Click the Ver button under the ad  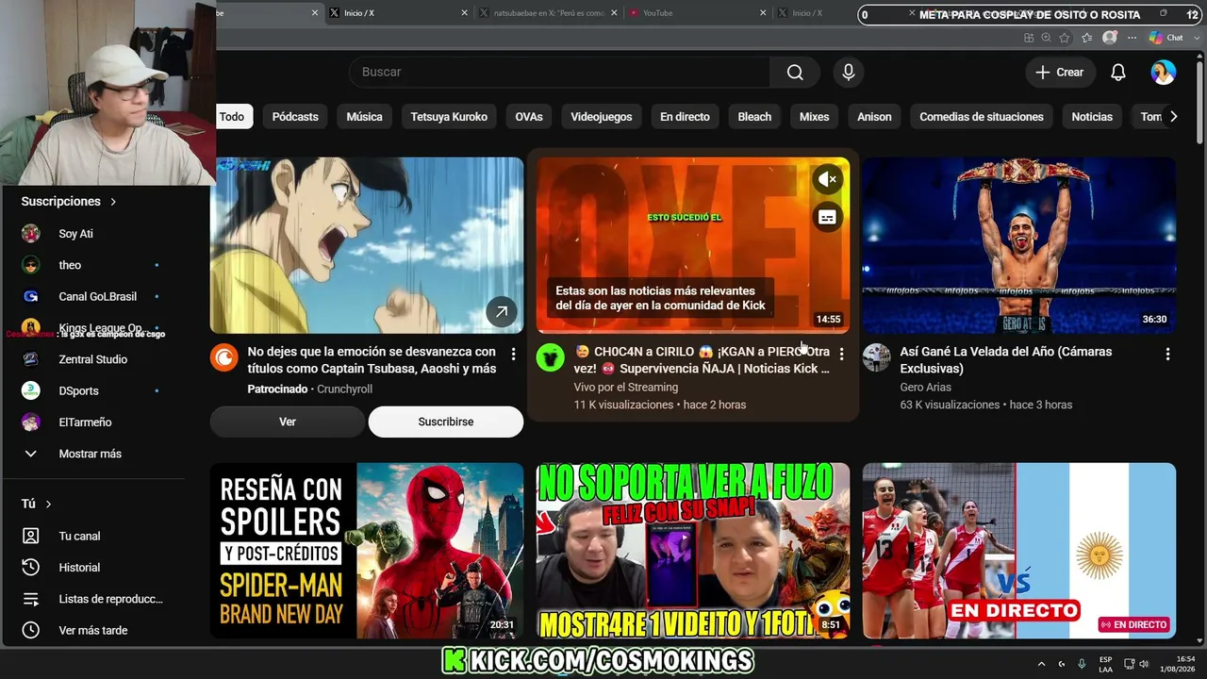tap(288, 422)
